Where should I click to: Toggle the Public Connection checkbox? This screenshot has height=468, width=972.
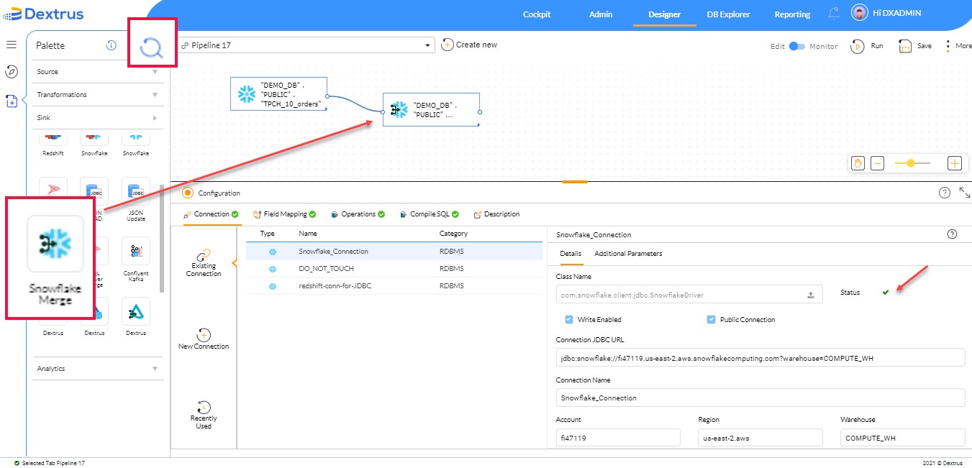point(712,319)
